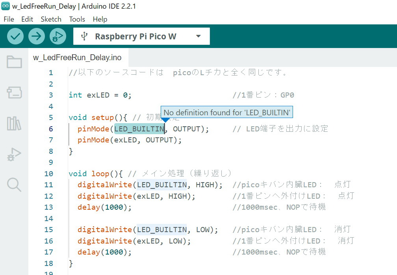Open the Sketchbook folder sidebar icon
The image size is (397, 275).
[x=14, y=62]
